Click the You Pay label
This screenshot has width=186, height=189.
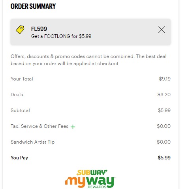pos(19,158)
